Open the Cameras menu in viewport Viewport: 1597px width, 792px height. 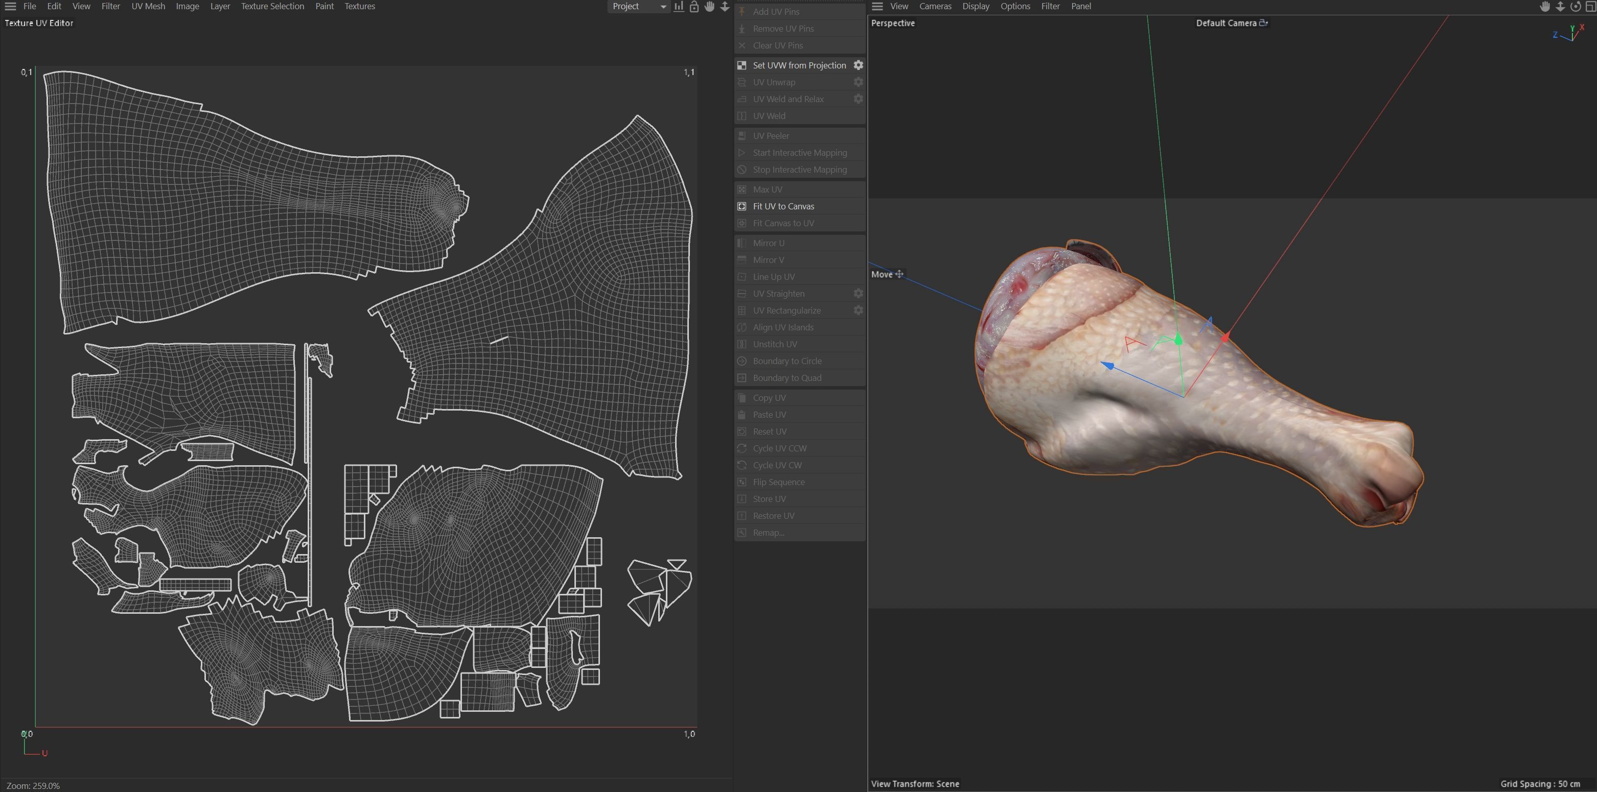pos(935,6)
